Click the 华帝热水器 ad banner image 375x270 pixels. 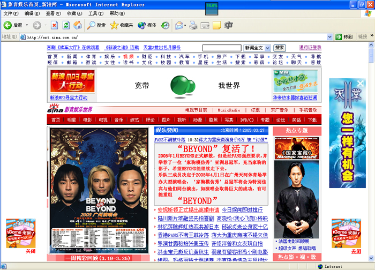295,81
